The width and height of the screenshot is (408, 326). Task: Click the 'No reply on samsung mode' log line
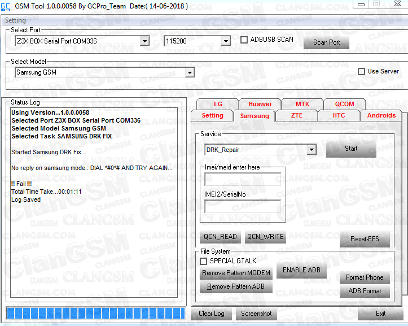[92, 168]
